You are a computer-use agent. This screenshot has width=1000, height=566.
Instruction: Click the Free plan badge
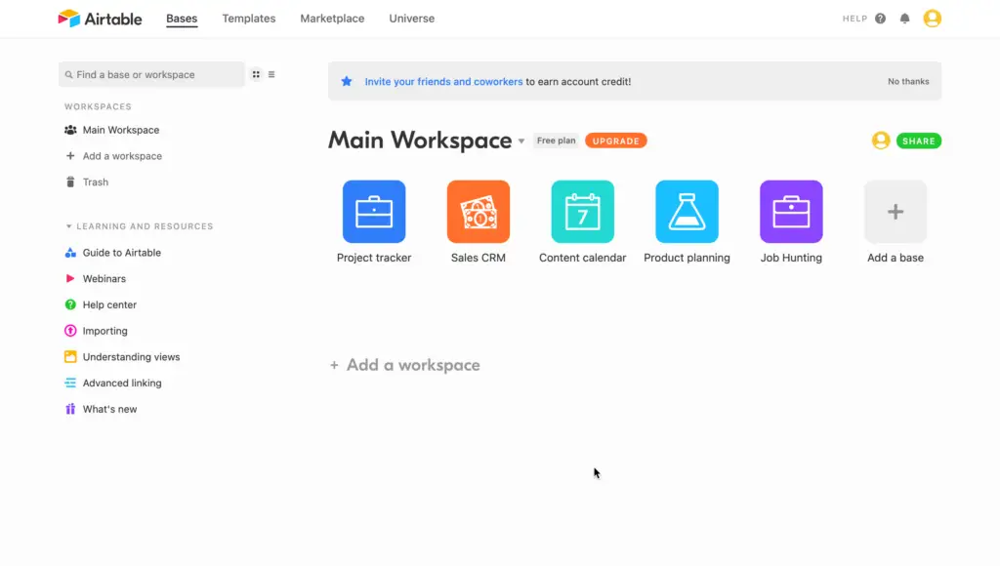[x=556, y=141]
